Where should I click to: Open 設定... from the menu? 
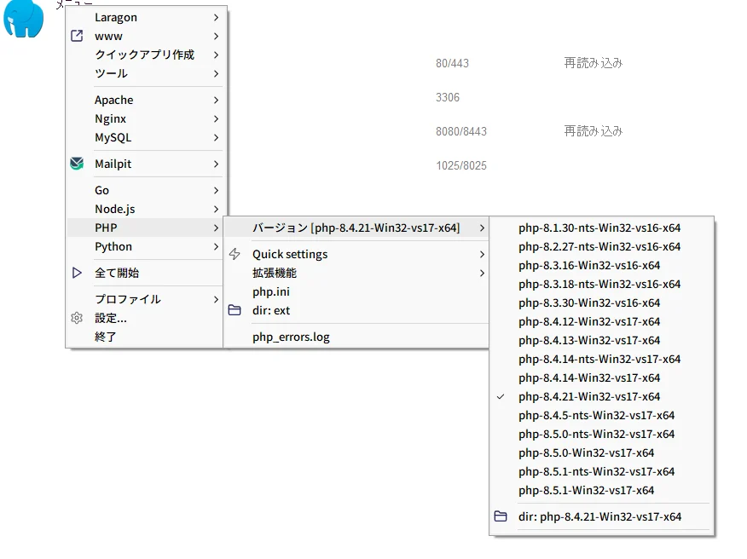point(144,318)
